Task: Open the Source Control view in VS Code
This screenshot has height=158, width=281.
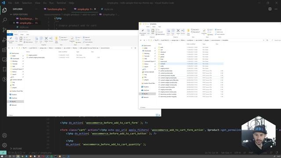Action: tap(4, 30)
